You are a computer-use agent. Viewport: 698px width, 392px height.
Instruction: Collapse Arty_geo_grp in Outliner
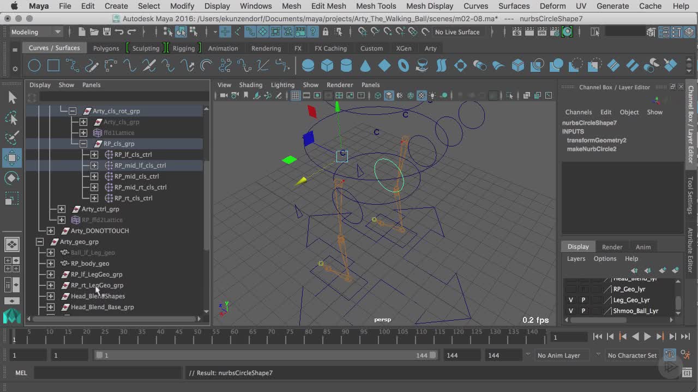pyautogui.click(x=39, y=242)
